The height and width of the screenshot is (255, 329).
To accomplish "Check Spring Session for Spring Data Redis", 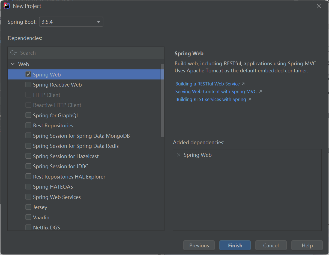I will (28, 146).
